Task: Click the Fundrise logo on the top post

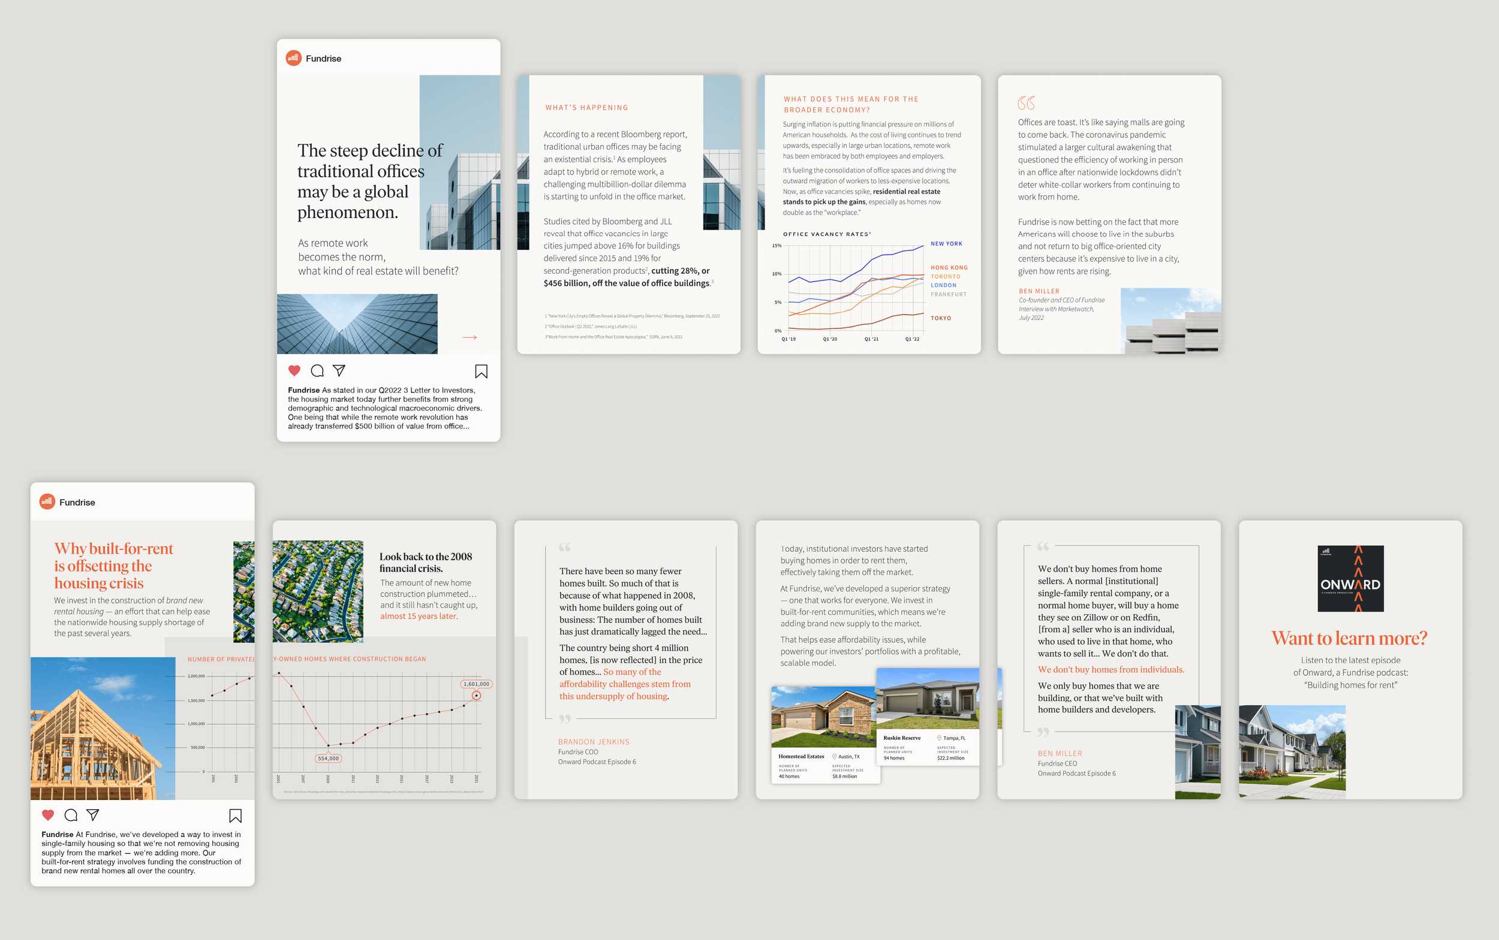Action: click(x=293, y=58)
